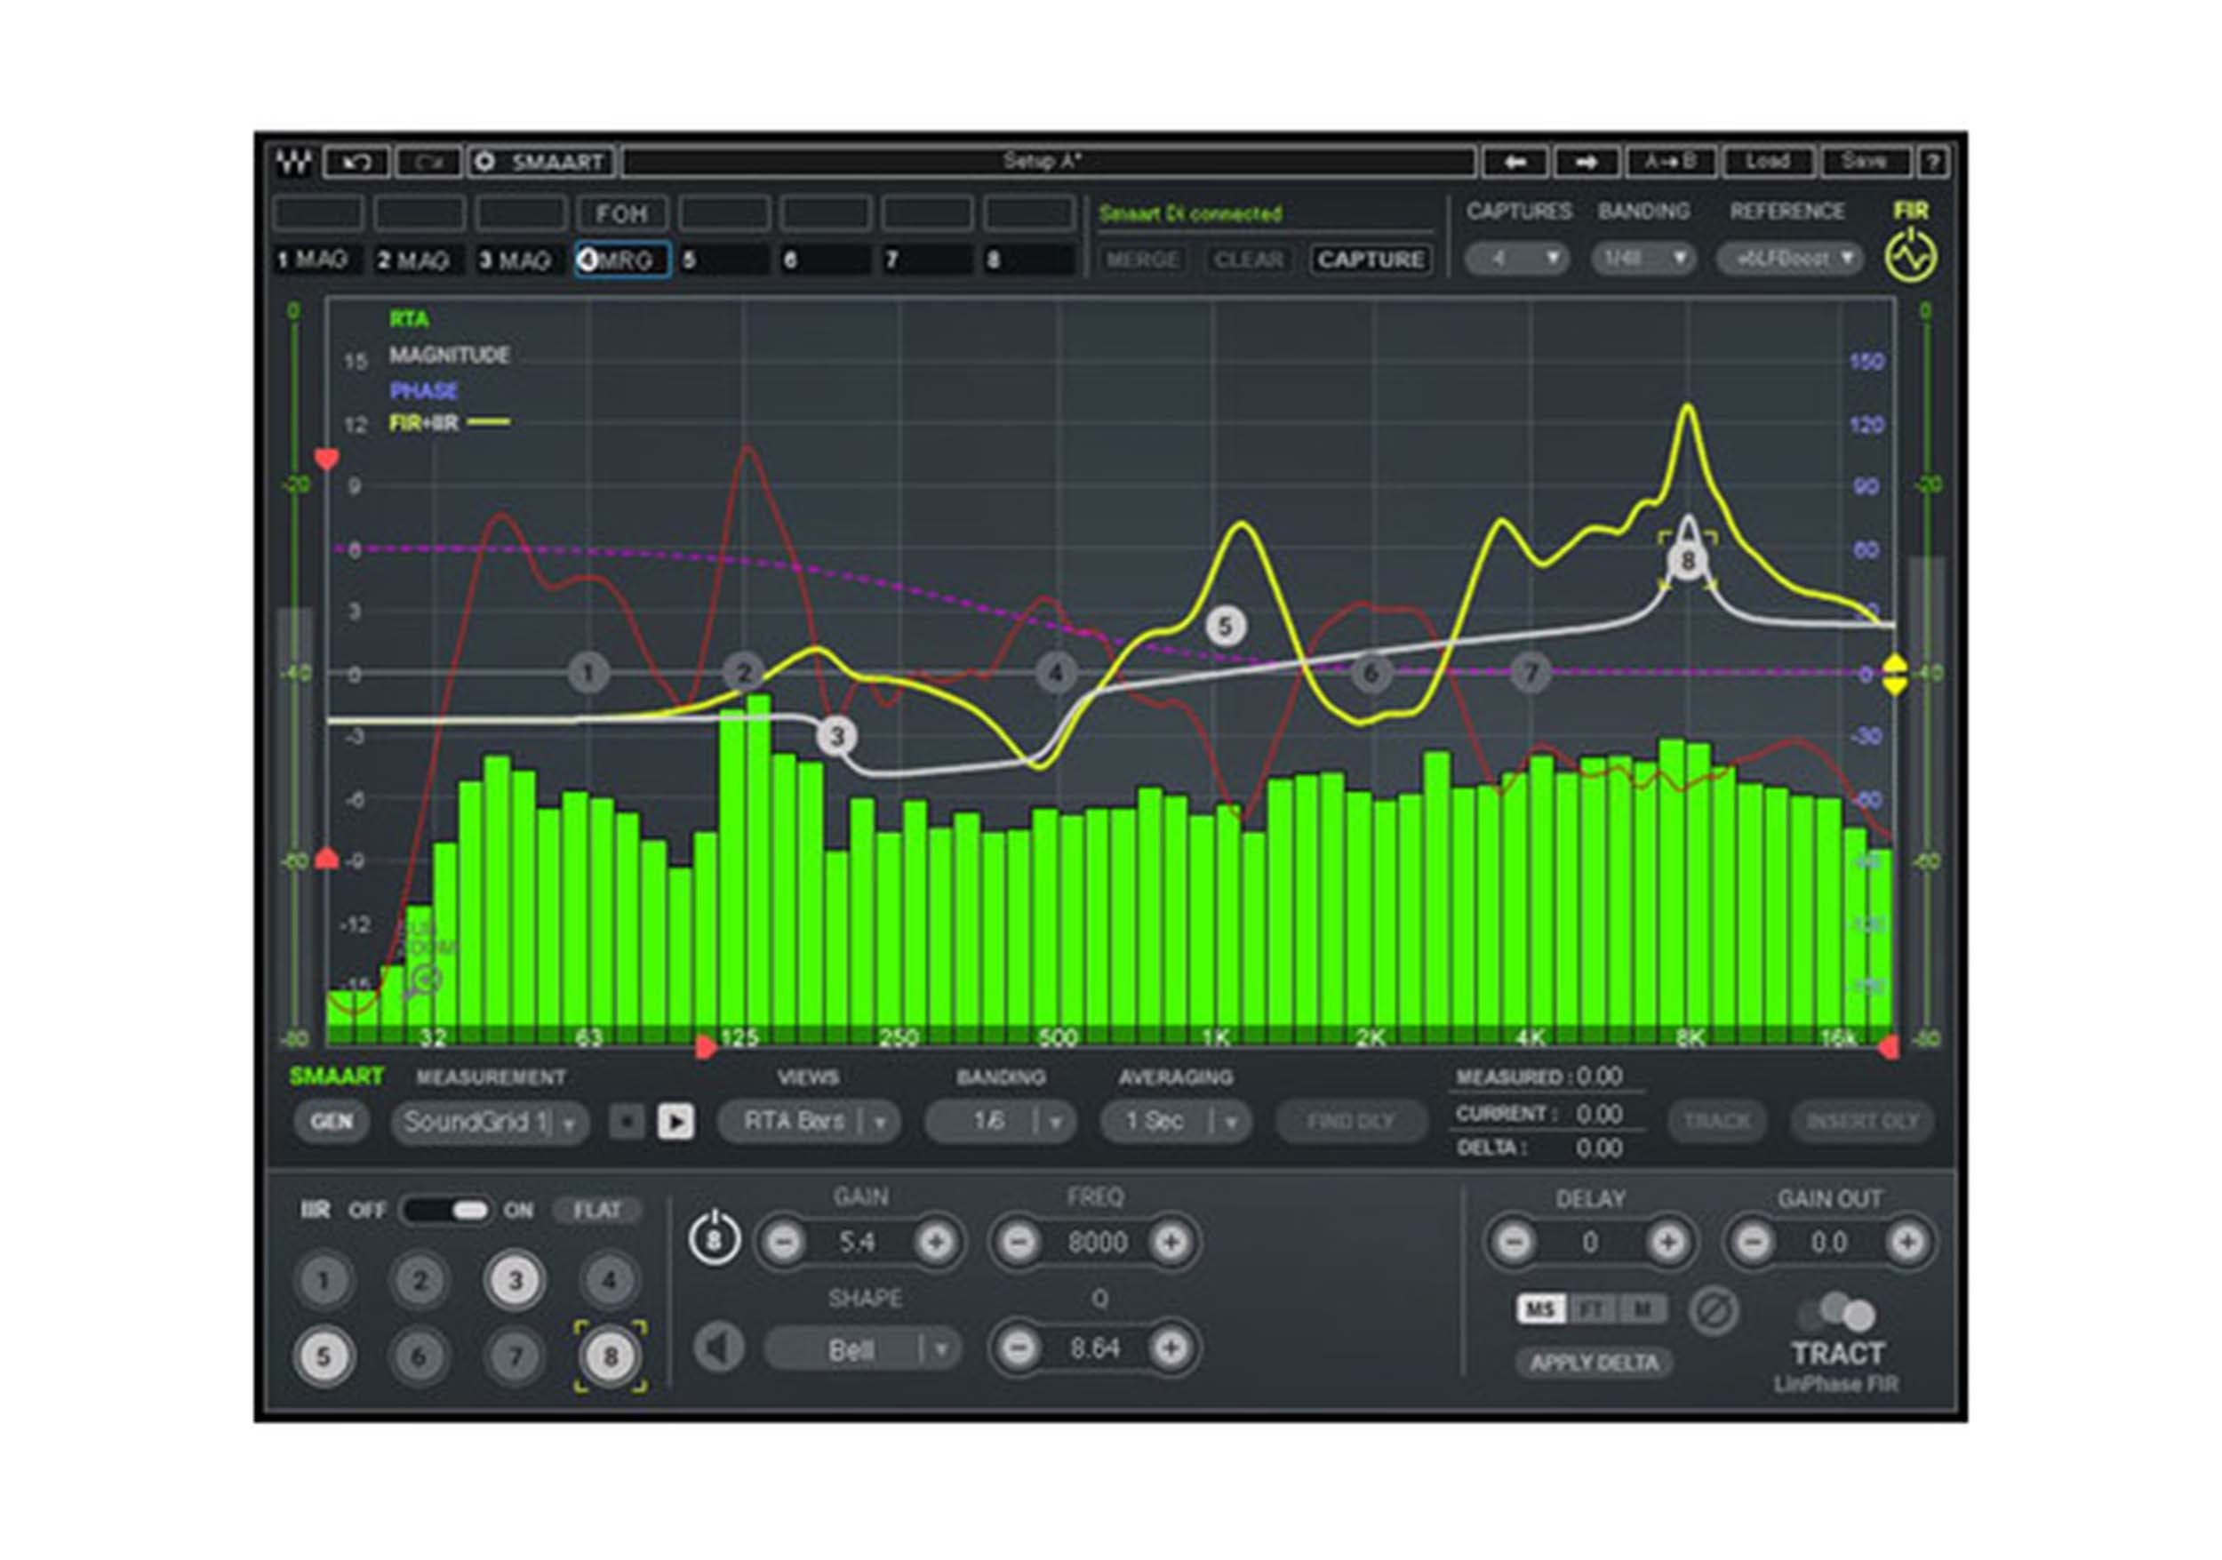Click the CAPTURE button
The height and width of the screenshot is (1560, 2222).
tap(1371, 260)
